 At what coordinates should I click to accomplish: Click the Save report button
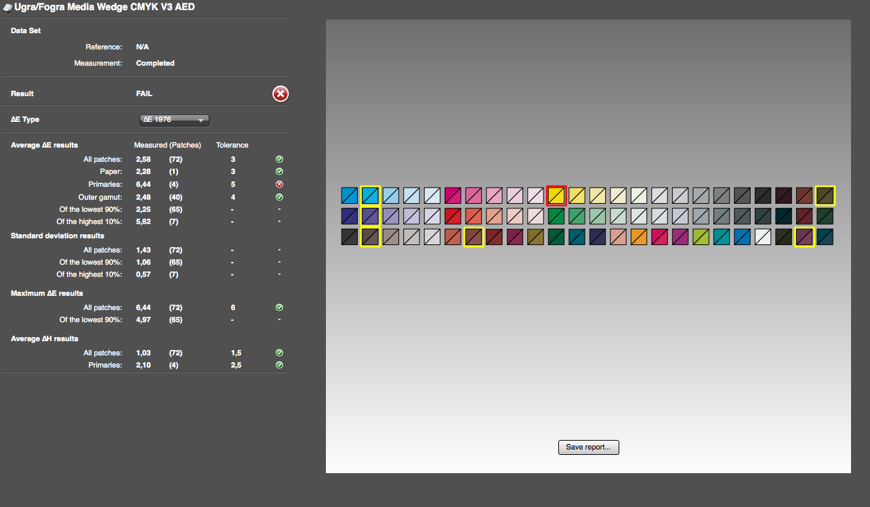[x=588, y=447]
